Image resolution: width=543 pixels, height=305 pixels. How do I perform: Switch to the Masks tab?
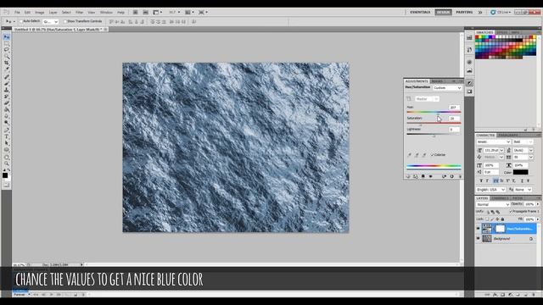pyautogui.click(x=437, y=81)
